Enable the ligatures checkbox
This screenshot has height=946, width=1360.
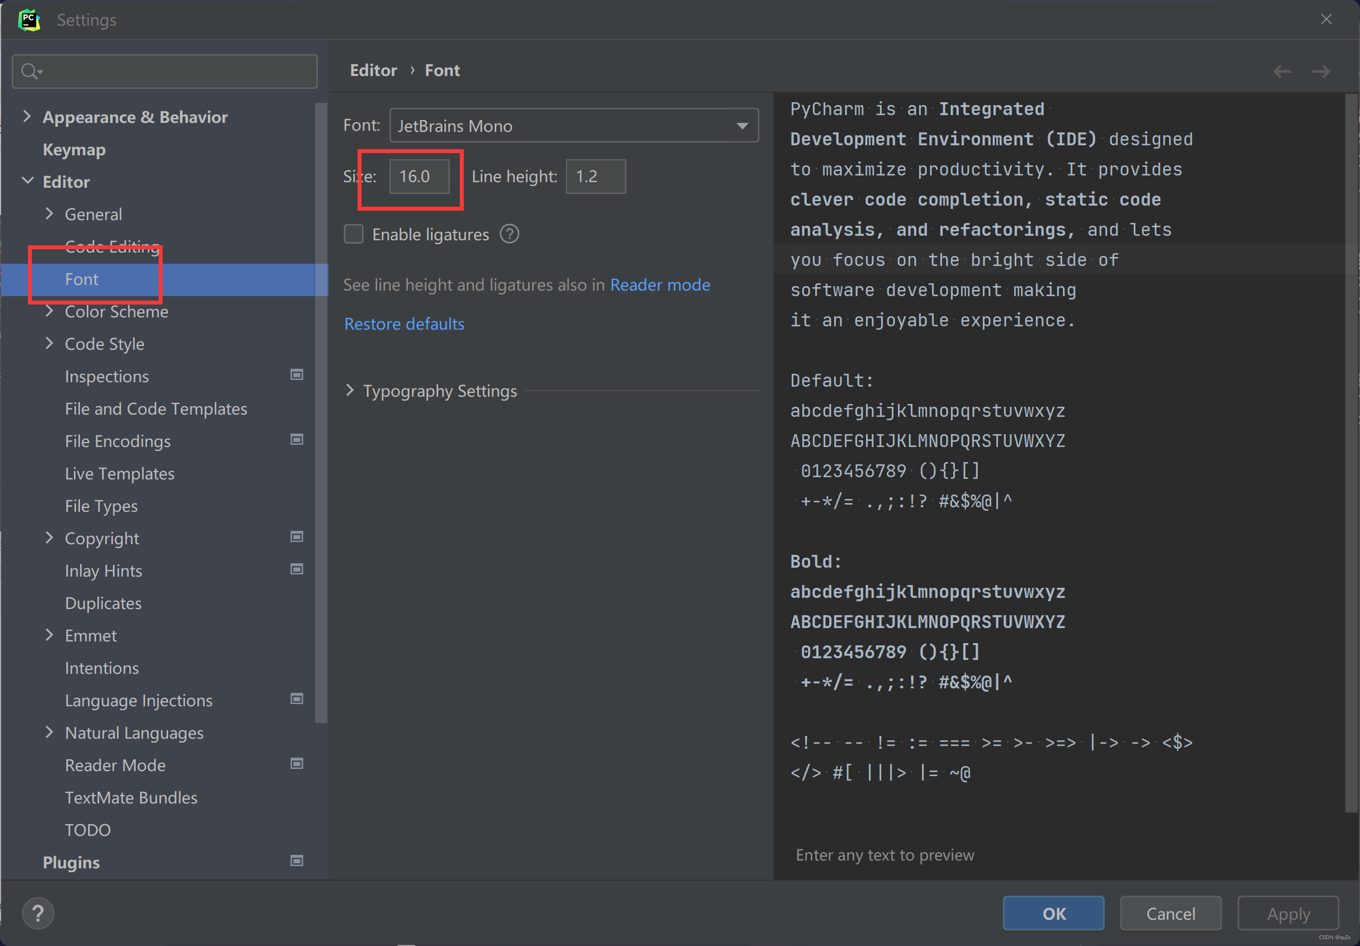coord(354,234)
